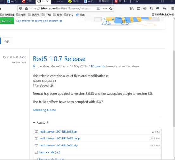Open a new tab with plus icon
175x160 pixels.
coord(130,1)
